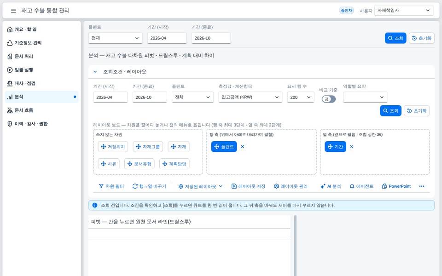Select the 문서유형 dimension chip
442x276 pixels.
tap(139, 164)
